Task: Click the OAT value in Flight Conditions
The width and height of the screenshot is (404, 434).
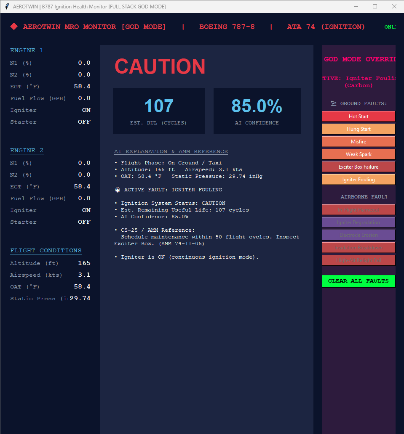Action: pyautogui.click(x=82, y=287)
